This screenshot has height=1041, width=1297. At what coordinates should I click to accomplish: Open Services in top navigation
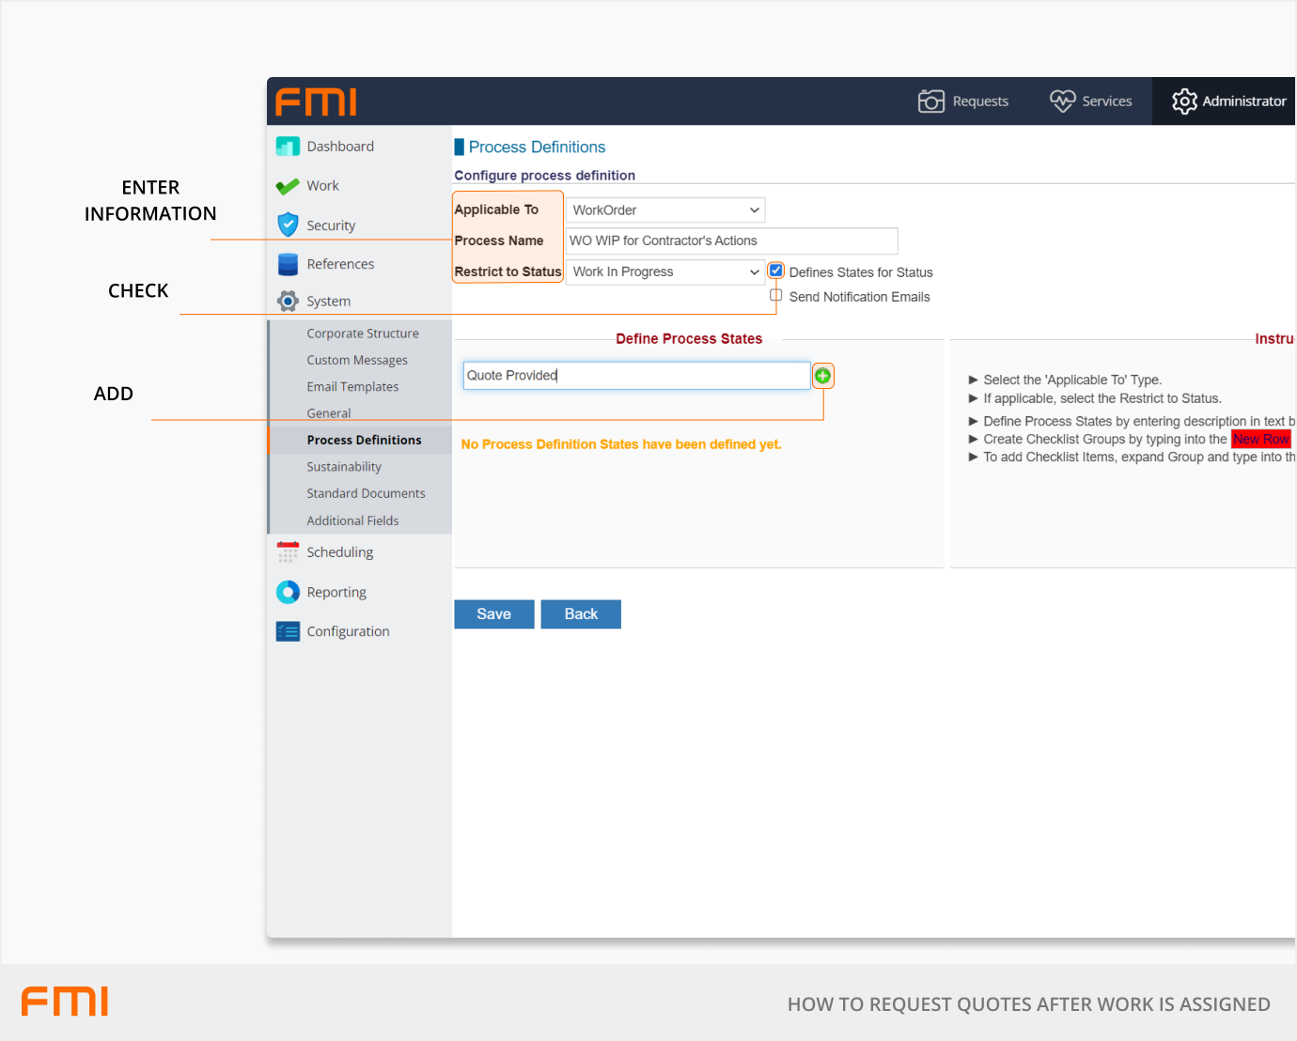click(1091, 101)
